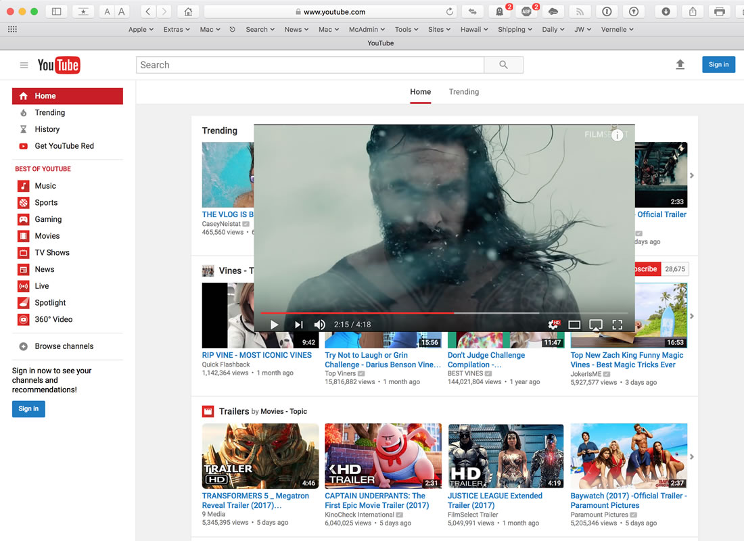Open the Movies category icon
744x541 pixels.
(x=23, y=236)
